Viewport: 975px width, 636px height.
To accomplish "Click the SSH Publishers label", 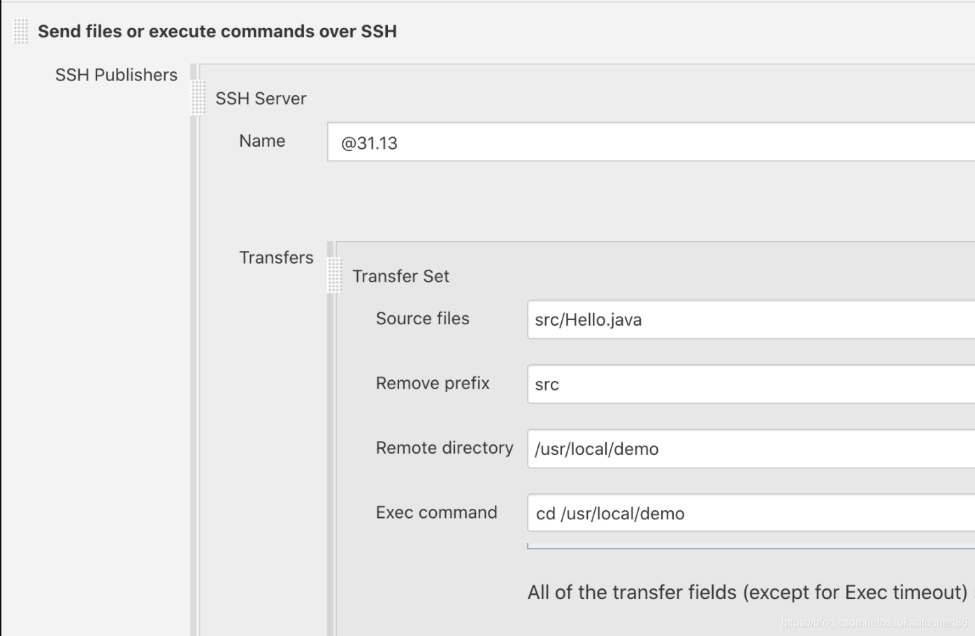I will coord(116,75).
